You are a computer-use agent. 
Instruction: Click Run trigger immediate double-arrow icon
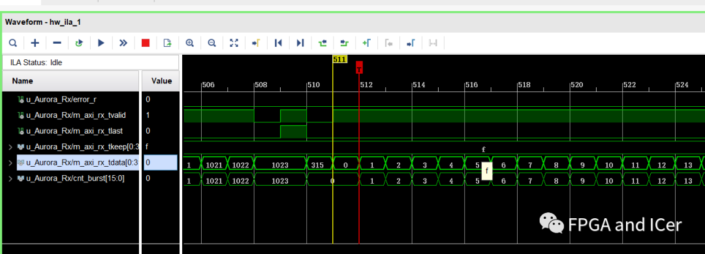(123, 43)
